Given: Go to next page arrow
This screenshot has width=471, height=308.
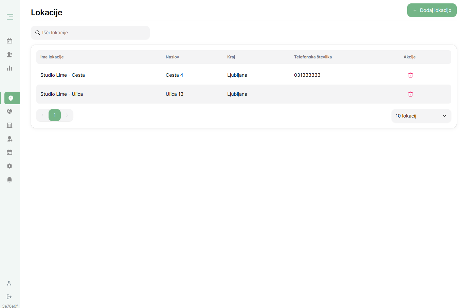Looking at the screenshot, I should [x=67, y=115].
